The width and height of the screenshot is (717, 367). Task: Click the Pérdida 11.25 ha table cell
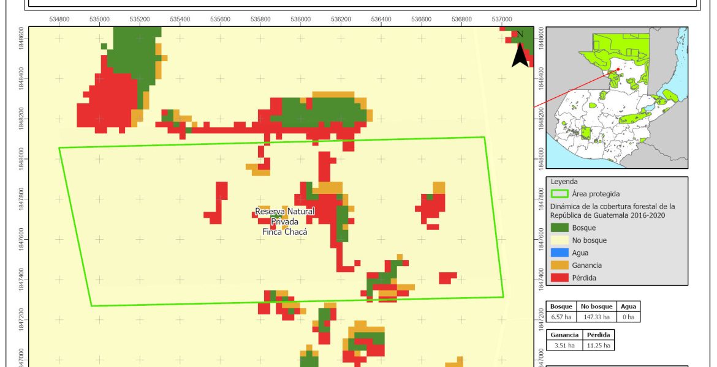[597, 346]
